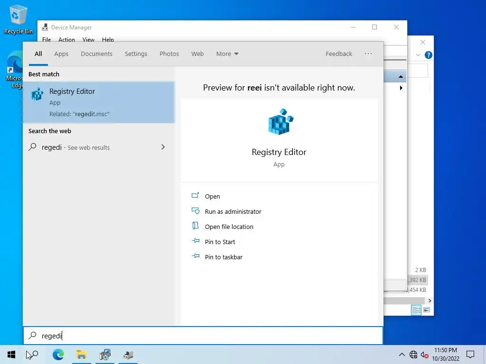Click the regedi See web results entry
This screenshot has height=364, width=486.
[x=99, y=147]
